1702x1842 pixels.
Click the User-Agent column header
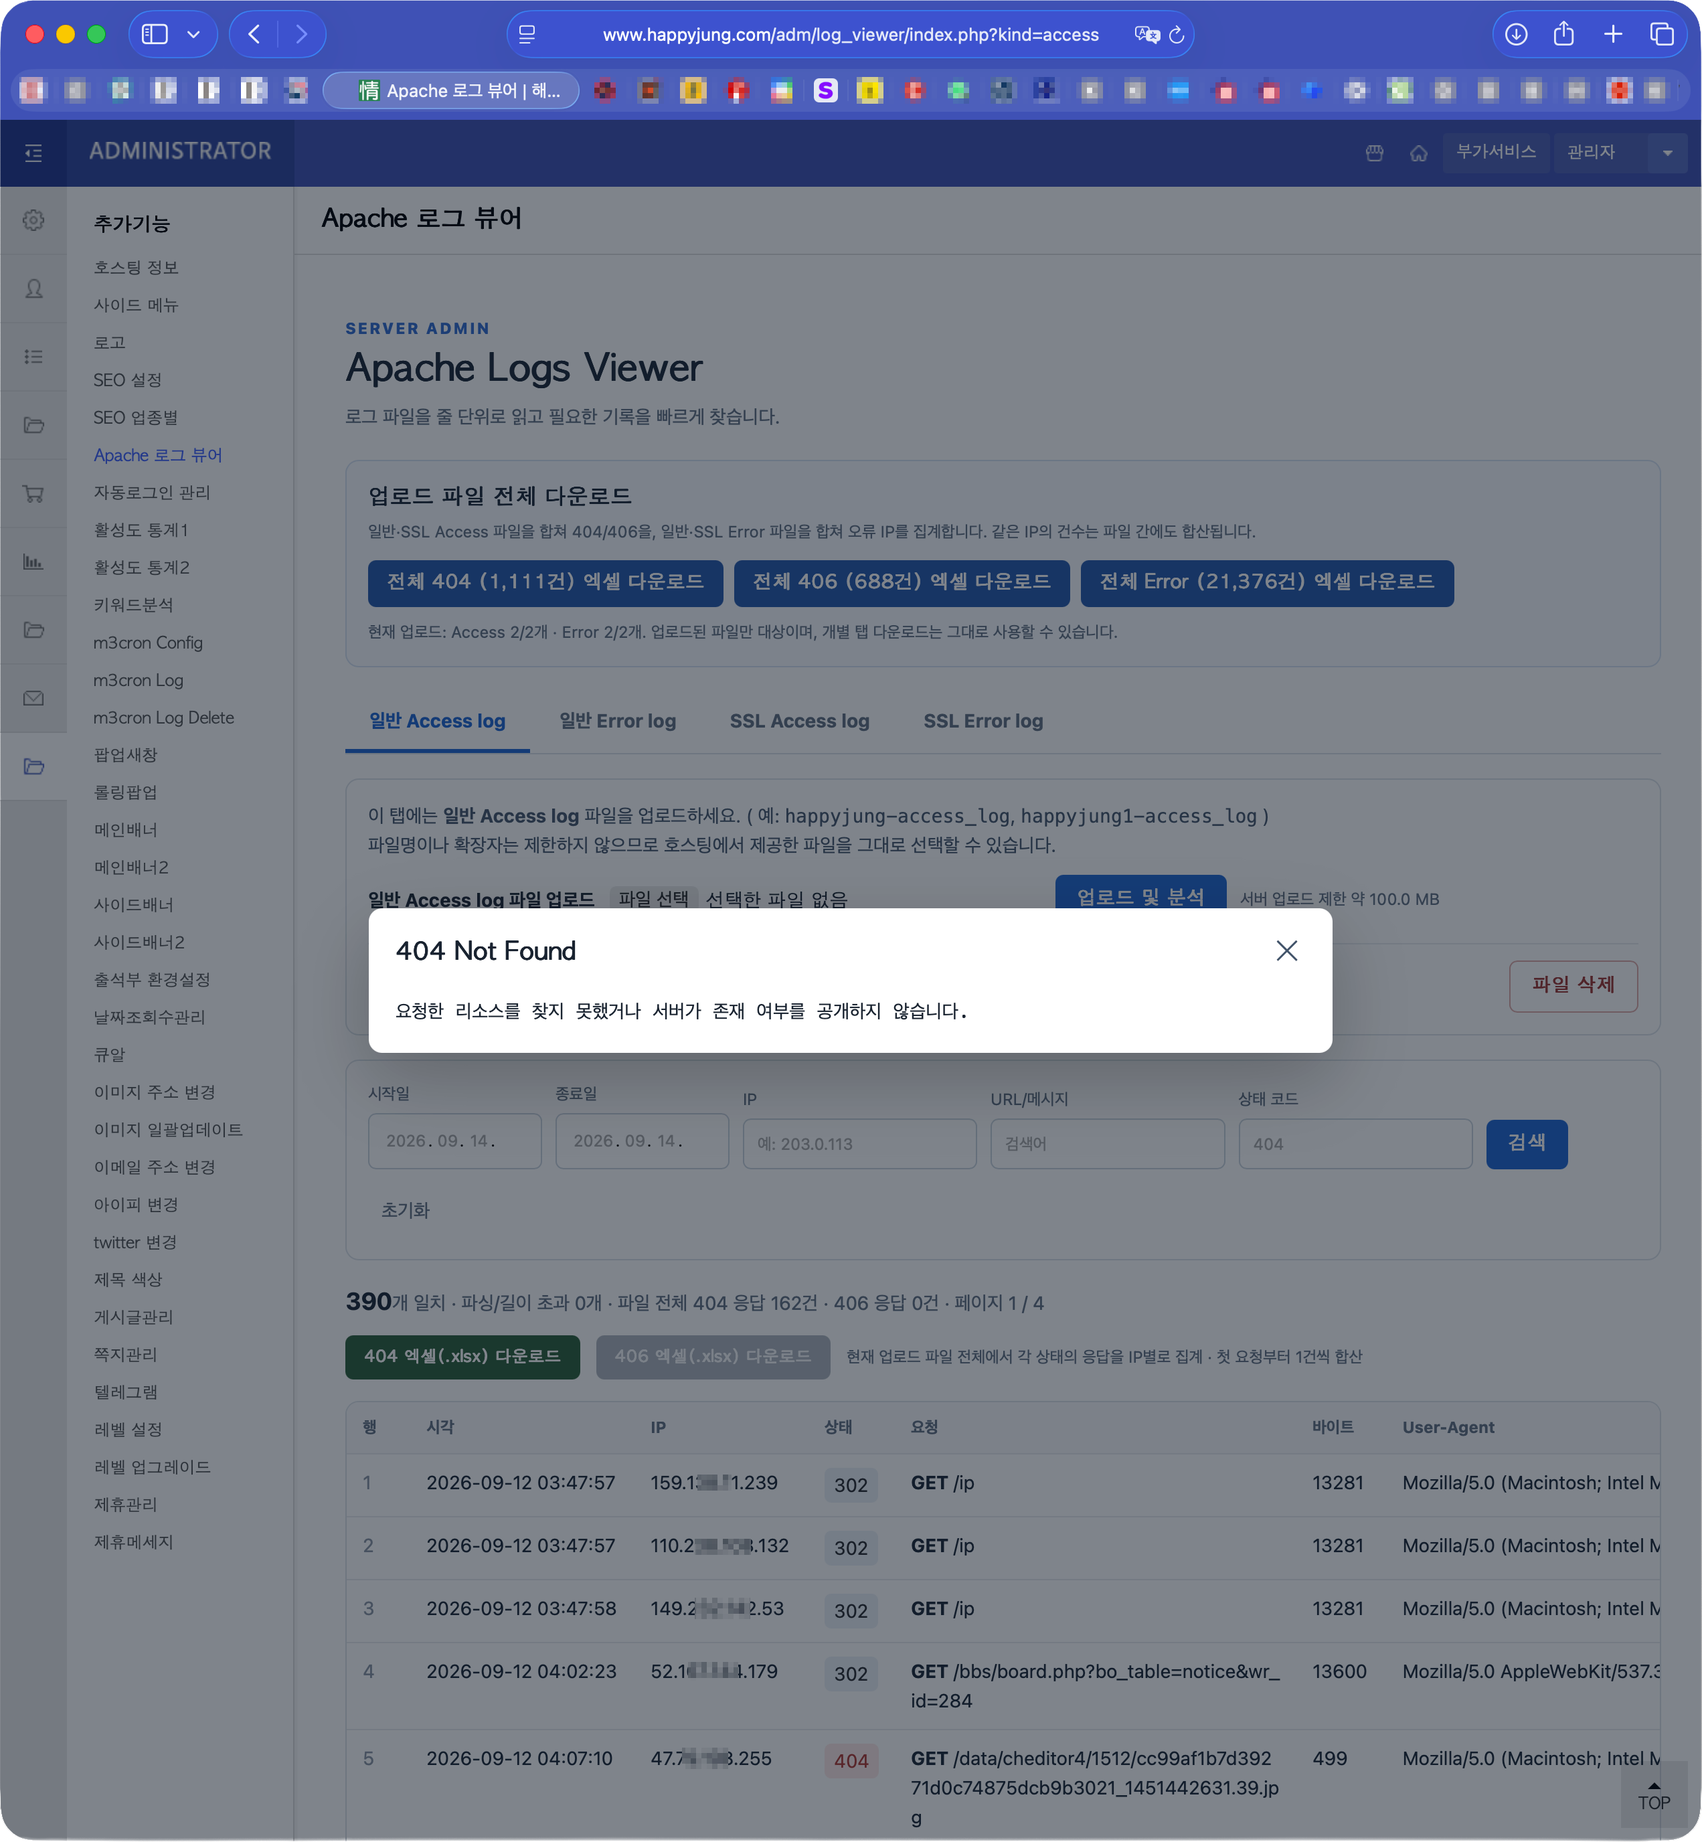click(1448, 1428)
